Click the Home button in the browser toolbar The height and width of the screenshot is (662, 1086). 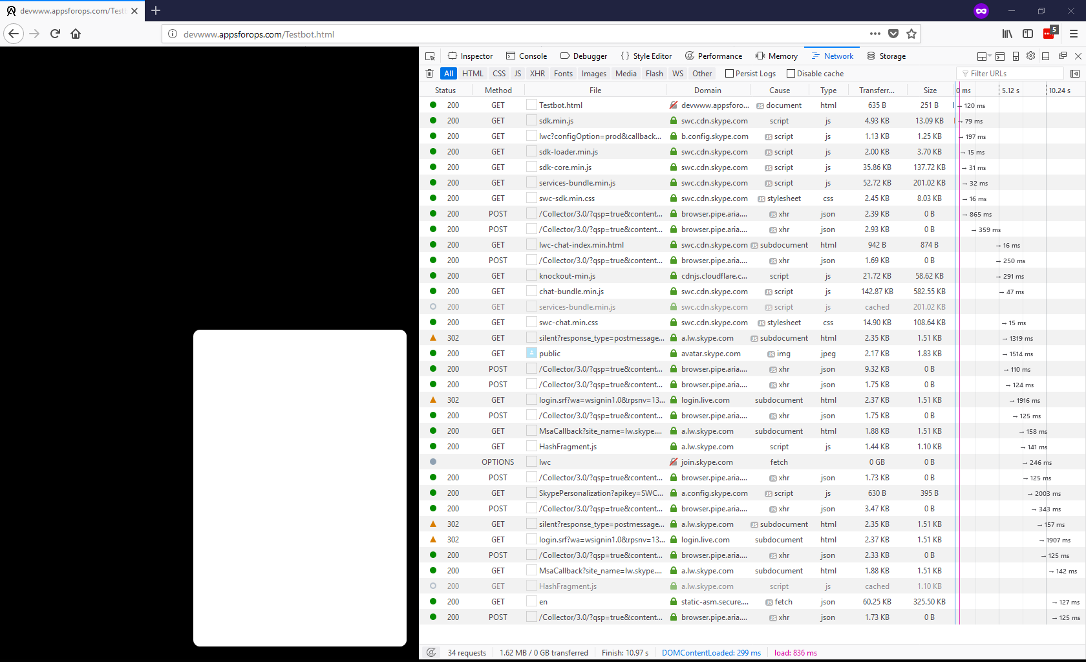pos(75,34)
